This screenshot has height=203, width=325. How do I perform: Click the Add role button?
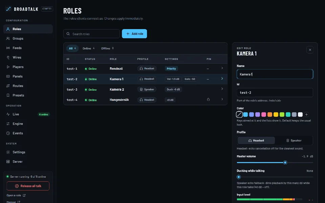click(134, 34)
